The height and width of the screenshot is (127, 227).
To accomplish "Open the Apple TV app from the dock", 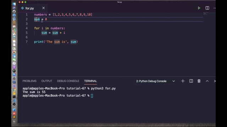I will (x=14, y=71).
